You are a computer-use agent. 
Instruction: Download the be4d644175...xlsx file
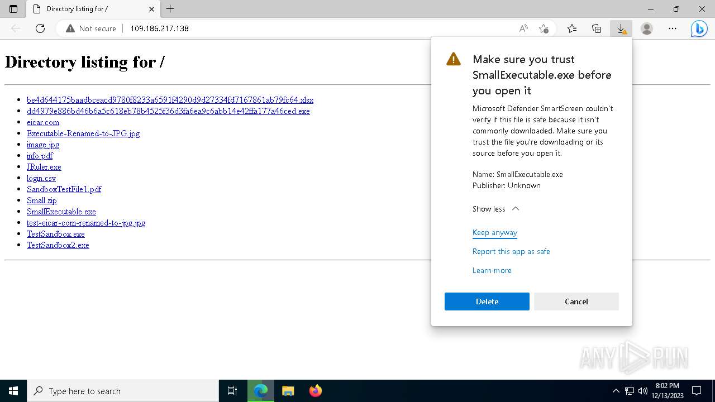170,100
